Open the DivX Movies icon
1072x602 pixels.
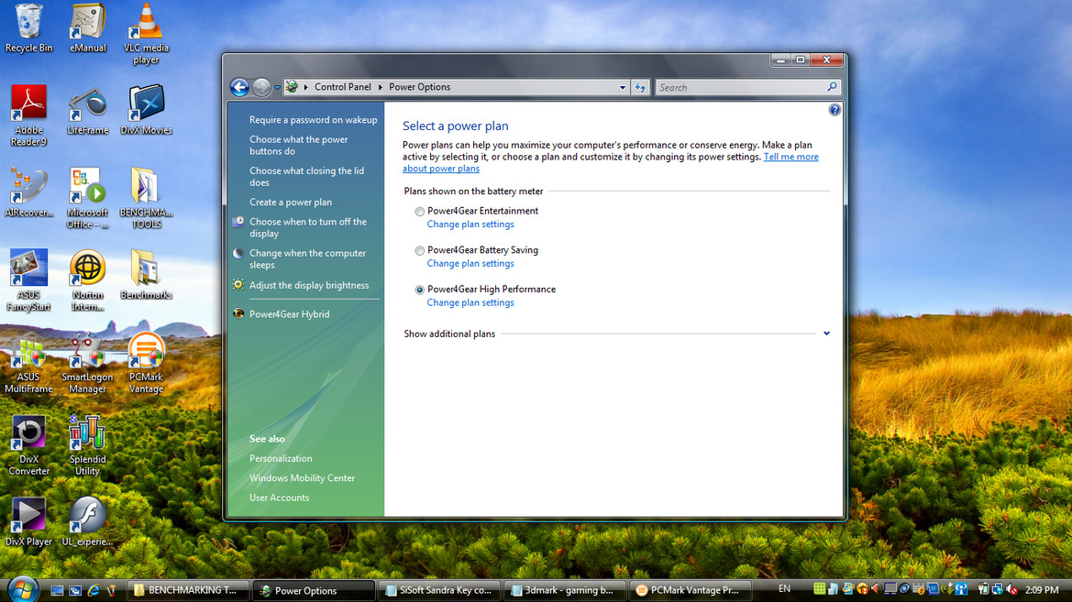tap(146, 111)
